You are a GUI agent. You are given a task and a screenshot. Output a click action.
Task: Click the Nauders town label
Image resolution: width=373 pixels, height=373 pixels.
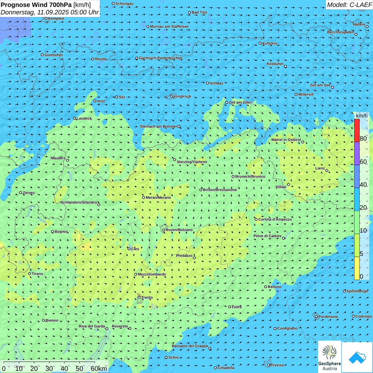pos(58,158)
